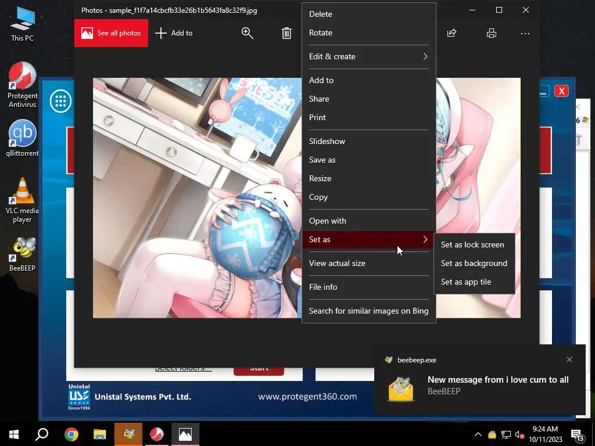Open File info from the context menu
The image size is (595, 446).
pos(368,287)
